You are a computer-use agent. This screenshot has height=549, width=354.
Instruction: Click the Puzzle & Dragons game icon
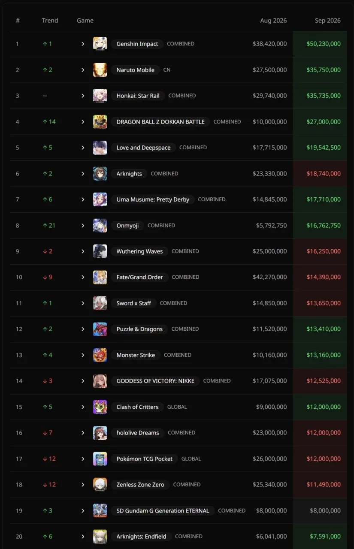(100, 329)
